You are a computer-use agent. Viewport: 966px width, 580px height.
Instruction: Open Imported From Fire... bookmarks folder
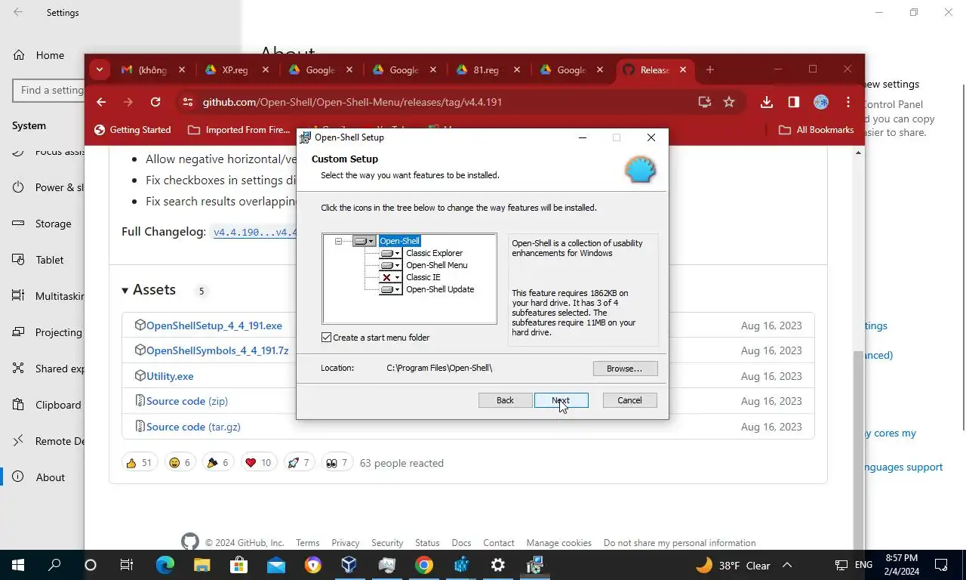[x=238, y=130]
